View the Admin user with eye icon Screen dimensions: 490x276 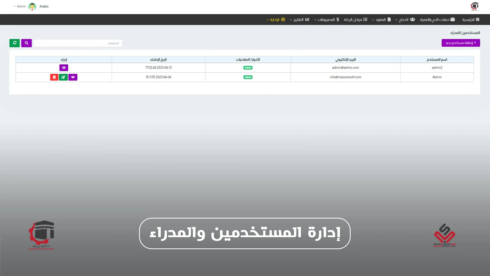(x=73, y=77)
